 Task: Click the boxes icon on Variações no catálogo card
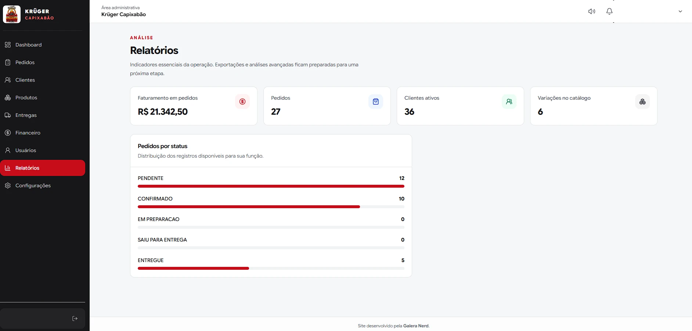pos(642,102)
